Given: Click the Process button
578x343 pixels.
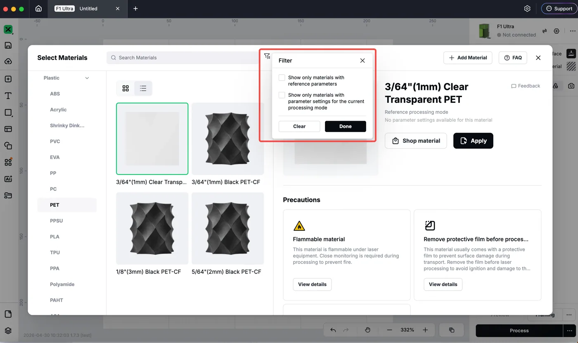Looking at the screenshot, I should click(519, 331).
